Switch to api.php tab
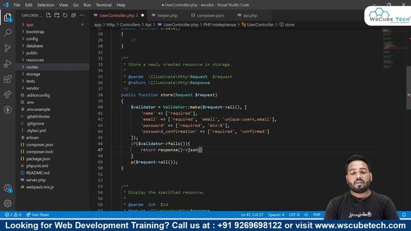This screenshot has width=411, height=231. (250, 15)
